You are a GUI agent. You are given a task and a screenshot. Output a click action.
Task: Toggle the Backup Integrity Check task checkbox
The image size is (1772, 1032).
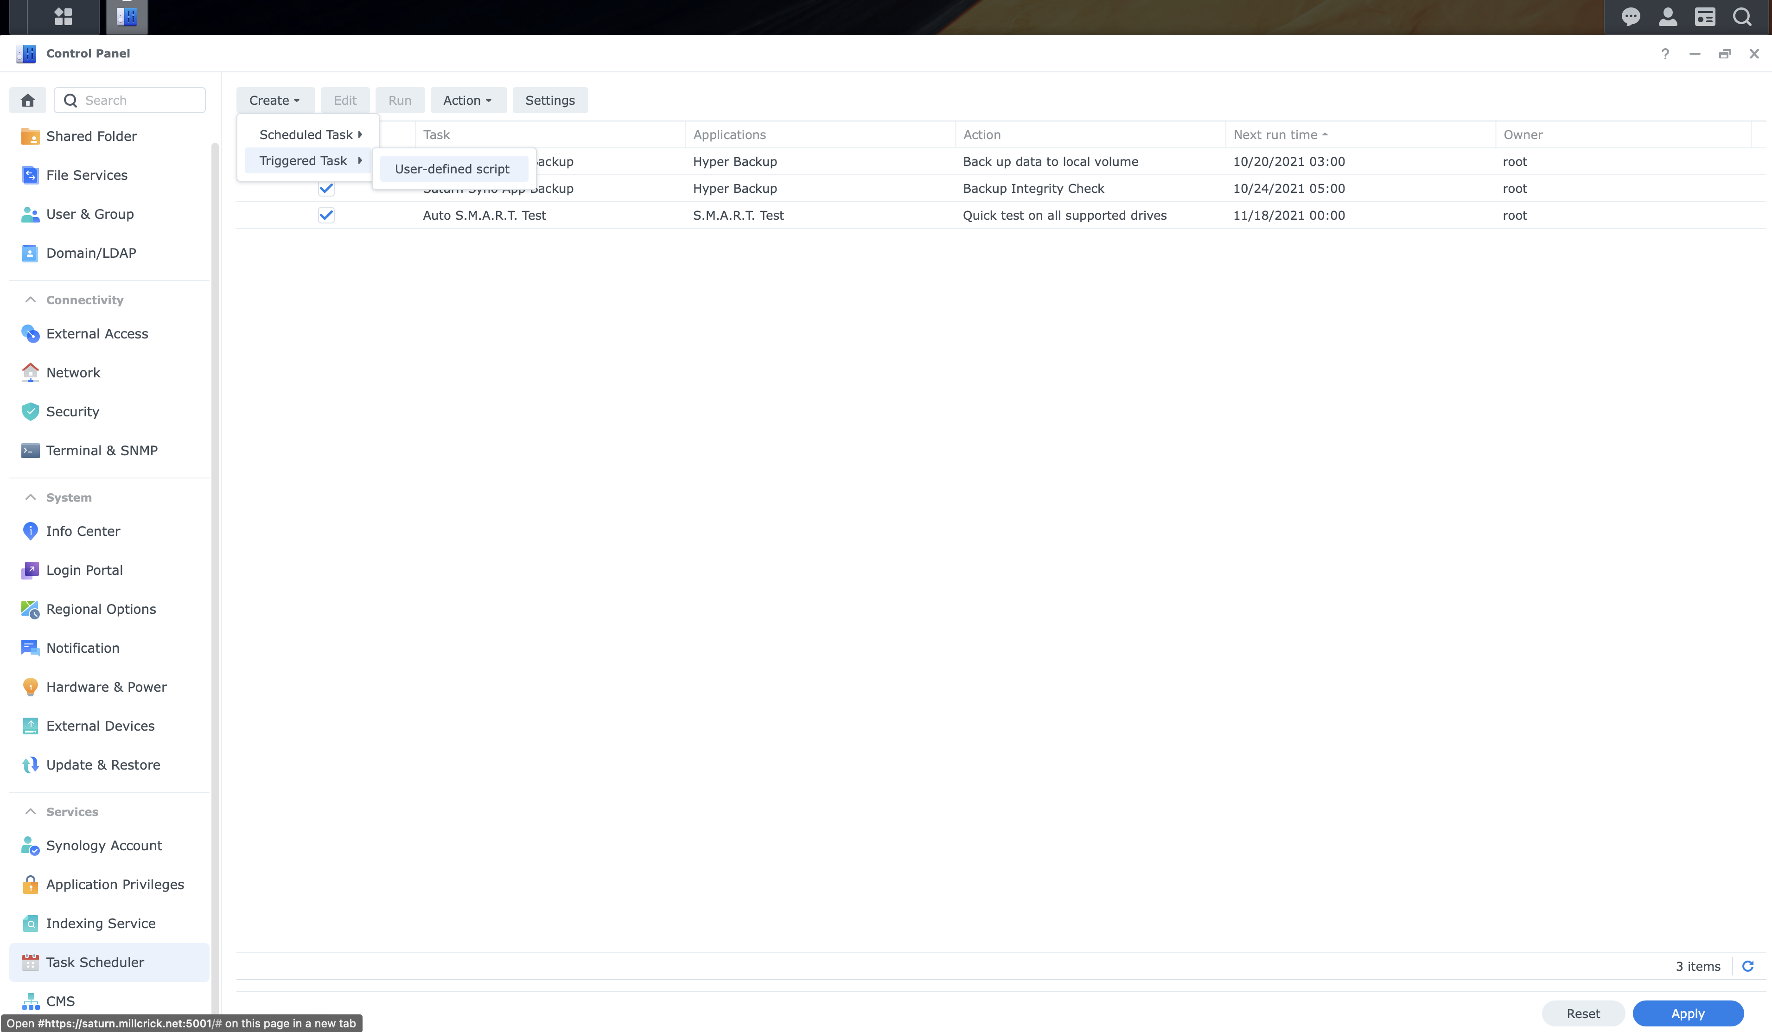326,188
